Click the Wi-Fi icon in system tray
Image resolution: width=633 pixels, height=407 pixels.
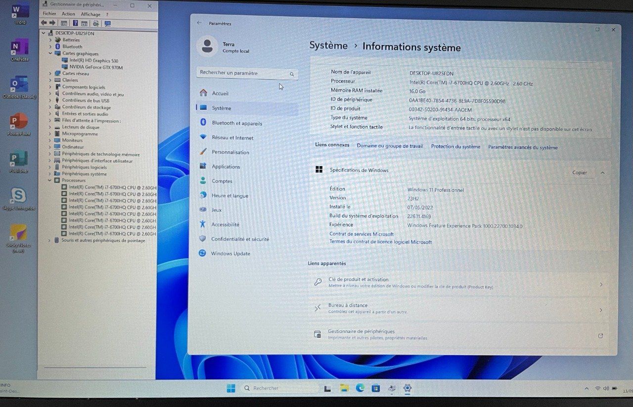pyautogui.click(x=597, y=389)
